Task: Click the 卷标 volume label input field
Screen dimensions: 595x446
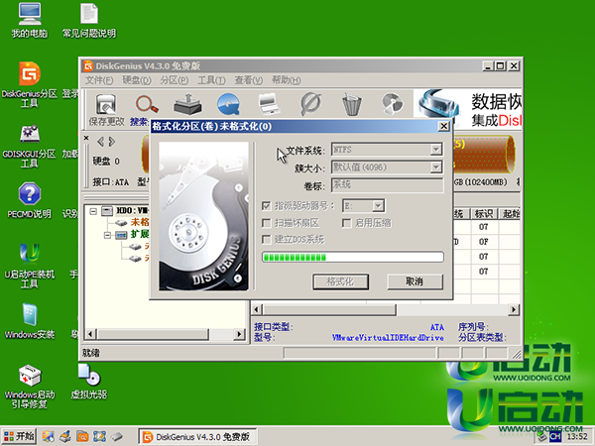Action: (387, 185)
